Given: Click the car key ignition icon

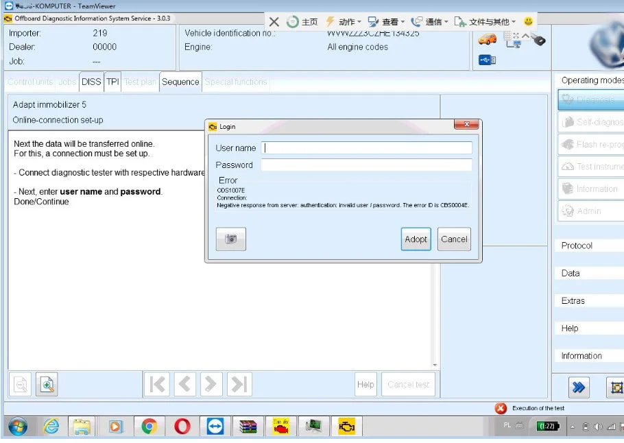Looking at the screenshot, I should tap(538, 40).
